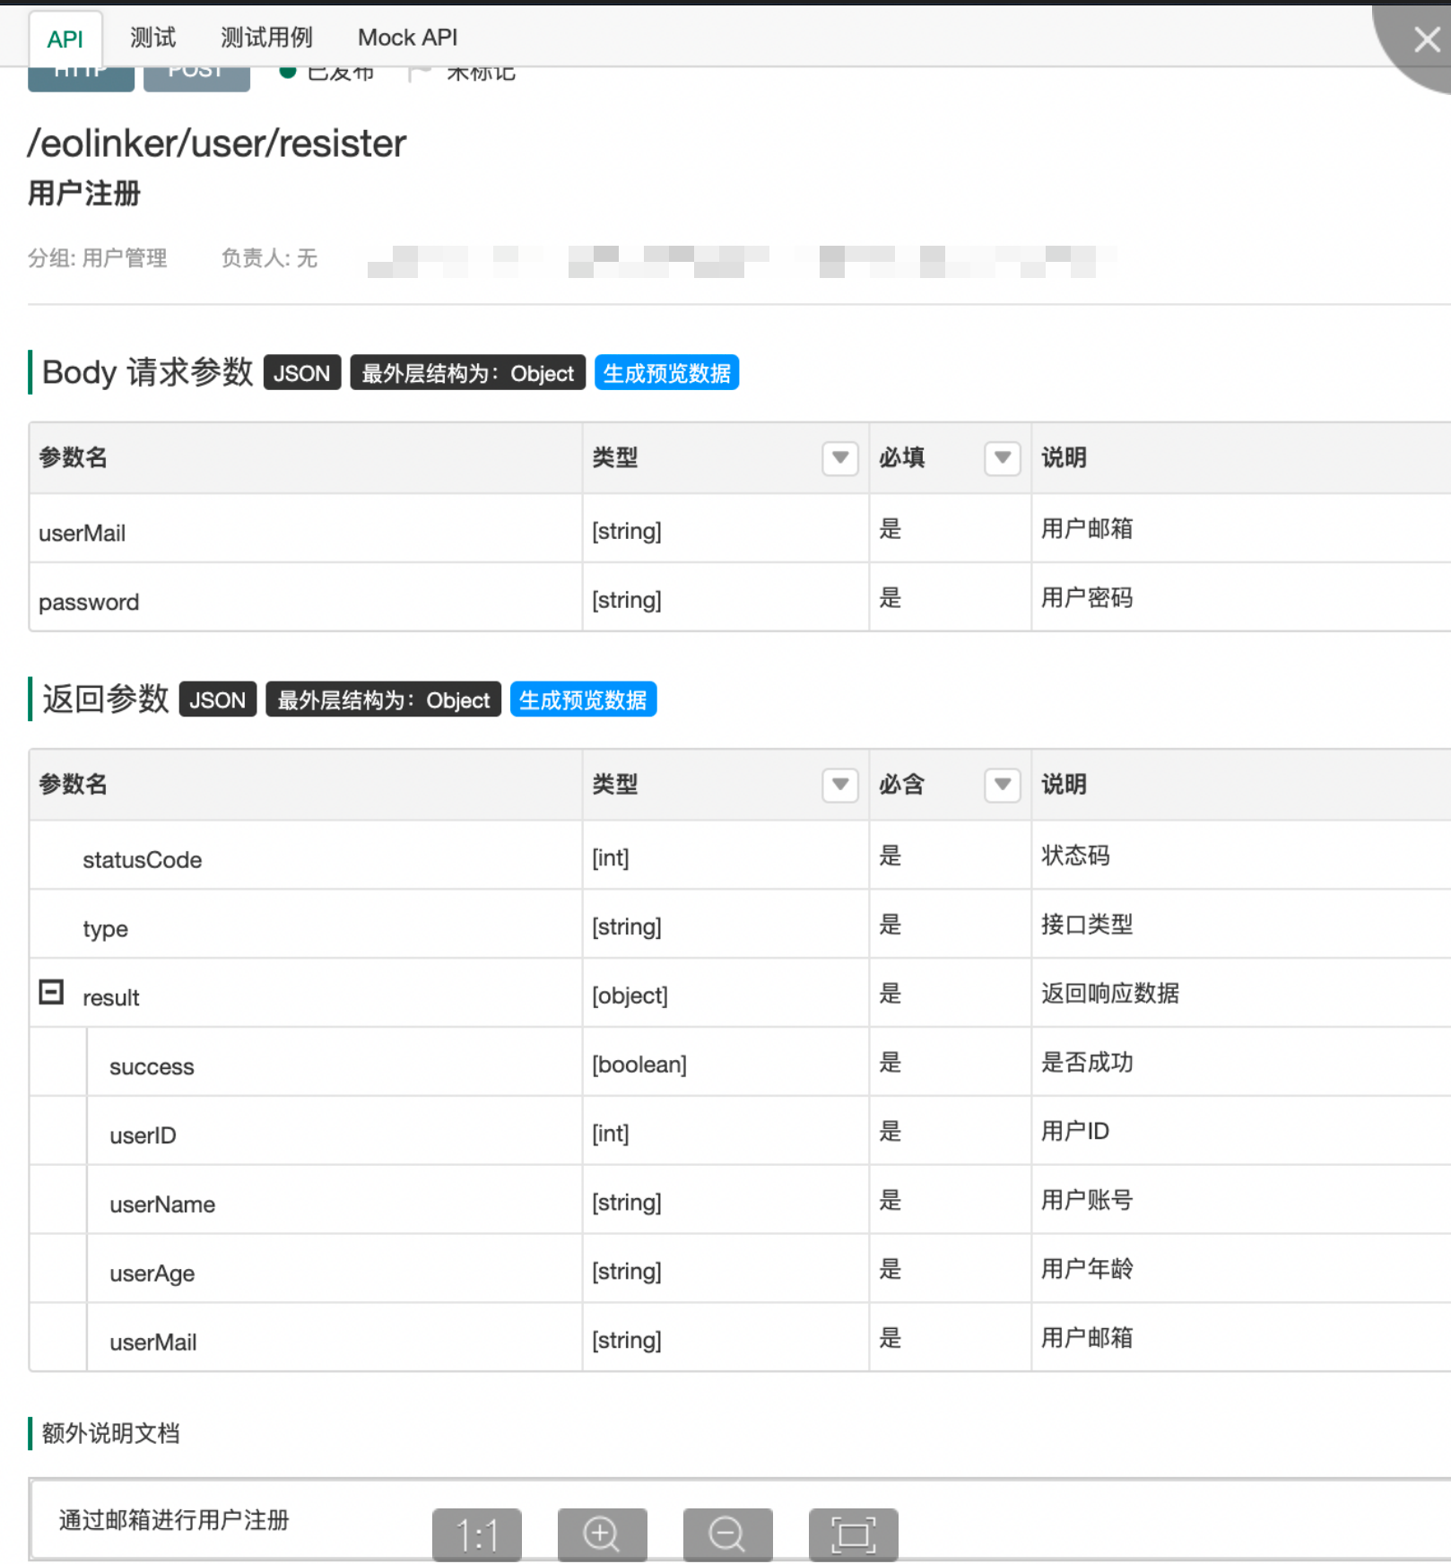This screenshot has width=1451, height=1564.
Task: Open the 测试用例 tab
Action: [x=266, y=38]
